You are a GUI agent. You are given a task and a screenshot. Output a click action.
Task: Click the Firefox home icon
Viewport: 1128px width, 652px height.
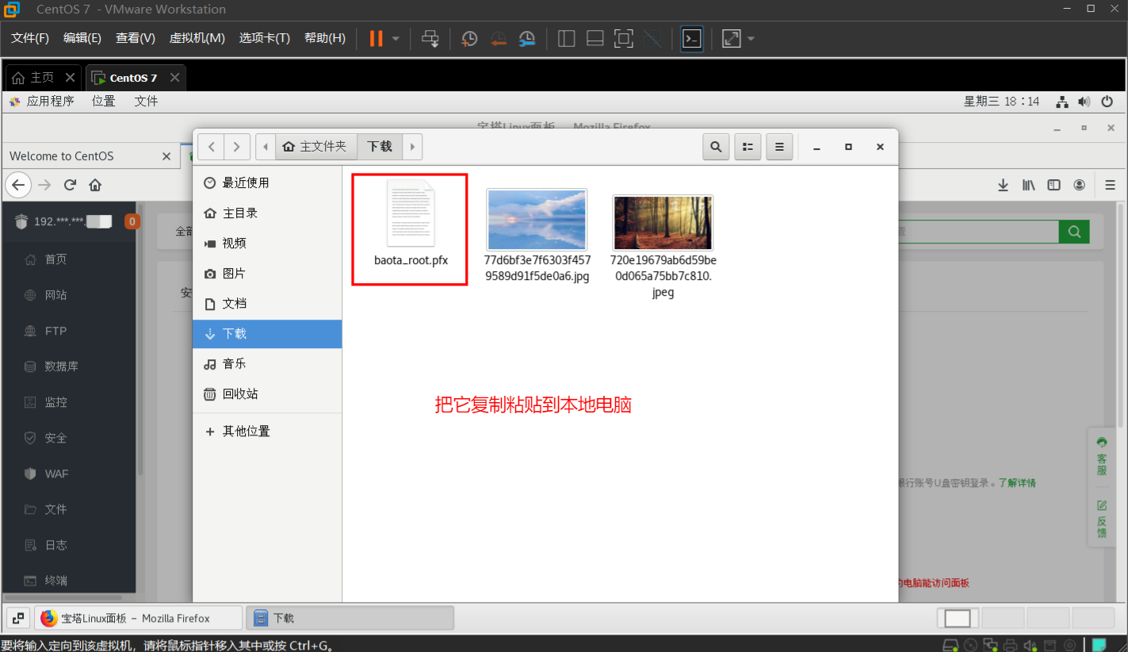tap(95, 185)
